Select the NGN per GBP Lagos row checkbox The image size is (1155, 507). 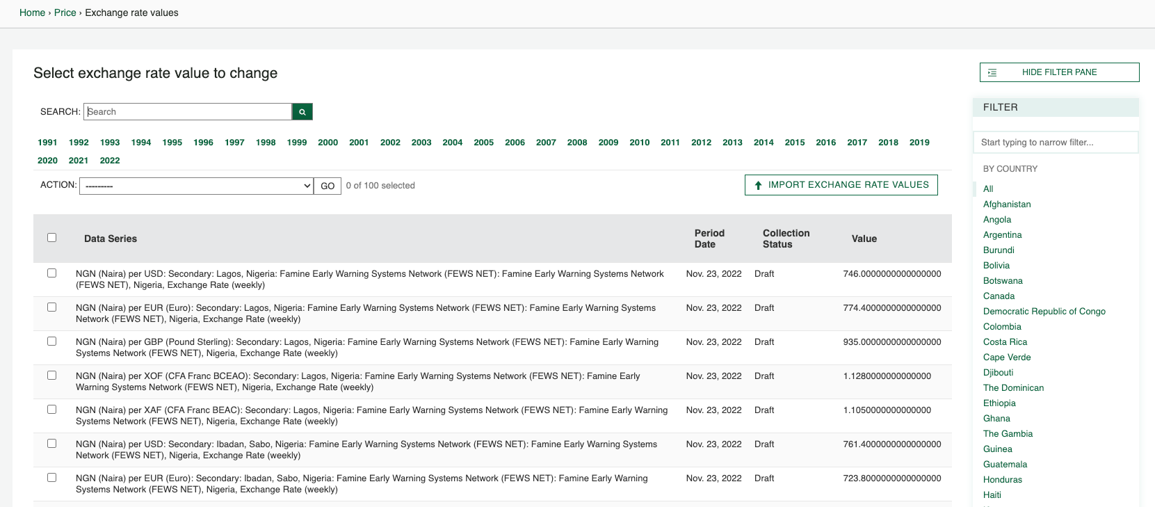click(x=51, y=341)
